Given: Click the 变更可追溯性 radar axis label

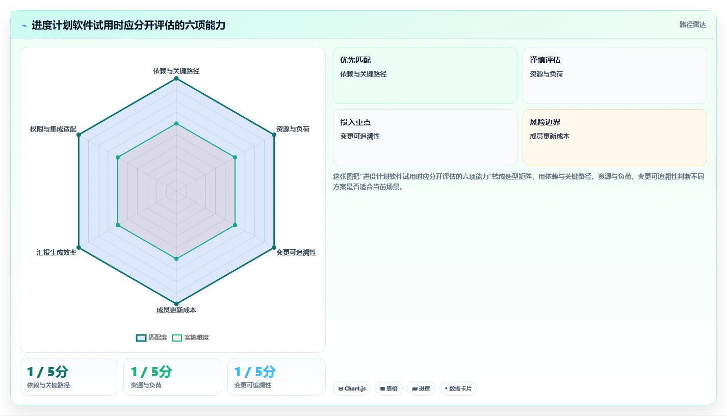Looking at the screenshot, I should [296, 252].
